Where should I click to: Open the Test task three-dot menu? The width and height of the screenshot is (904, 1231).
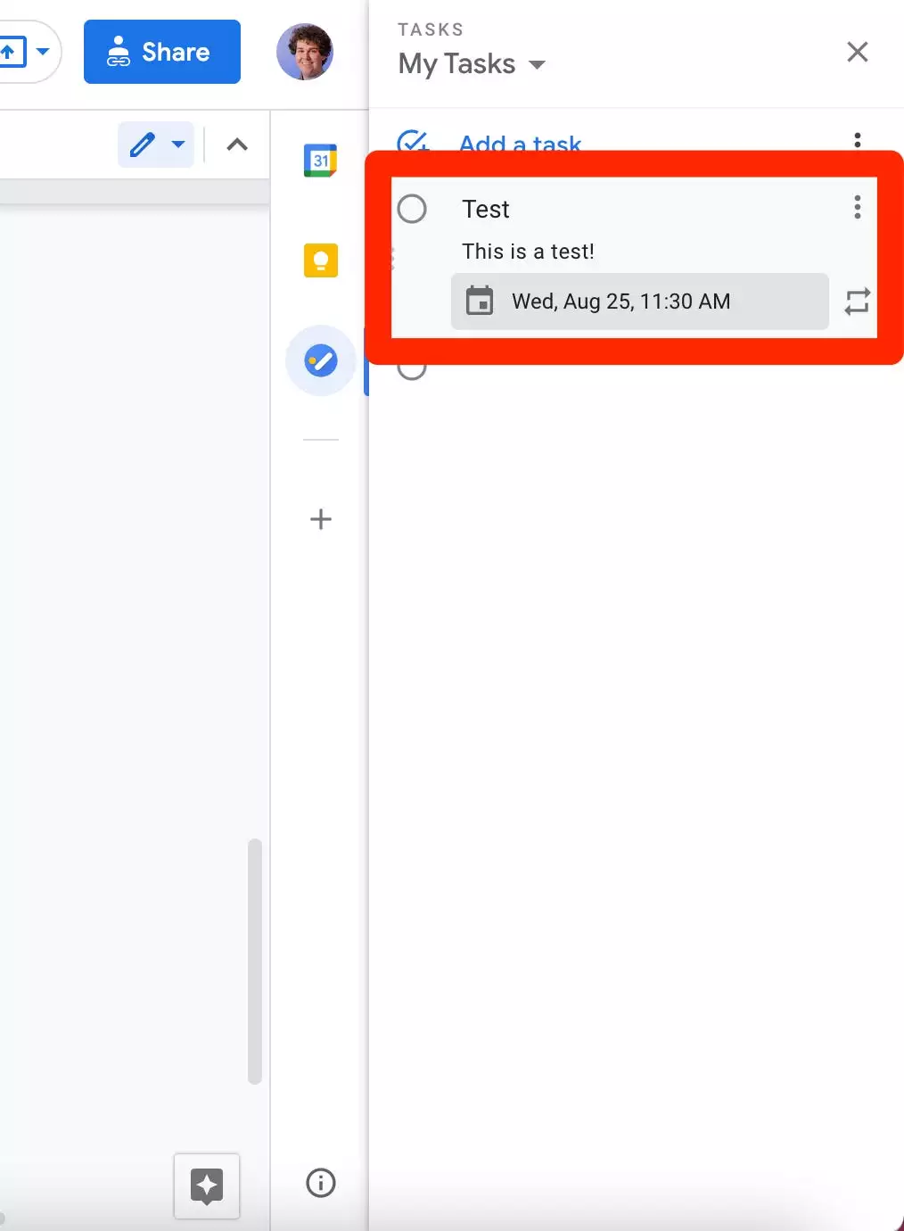click(857, 208)
